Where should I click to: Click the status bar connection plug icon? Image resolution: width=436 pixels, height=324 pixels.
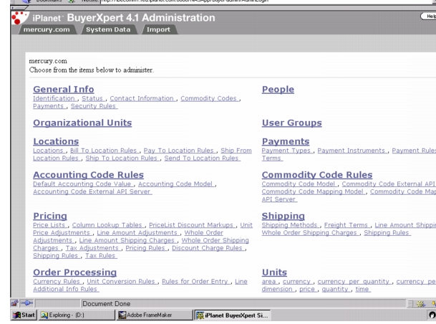[27, 303]
